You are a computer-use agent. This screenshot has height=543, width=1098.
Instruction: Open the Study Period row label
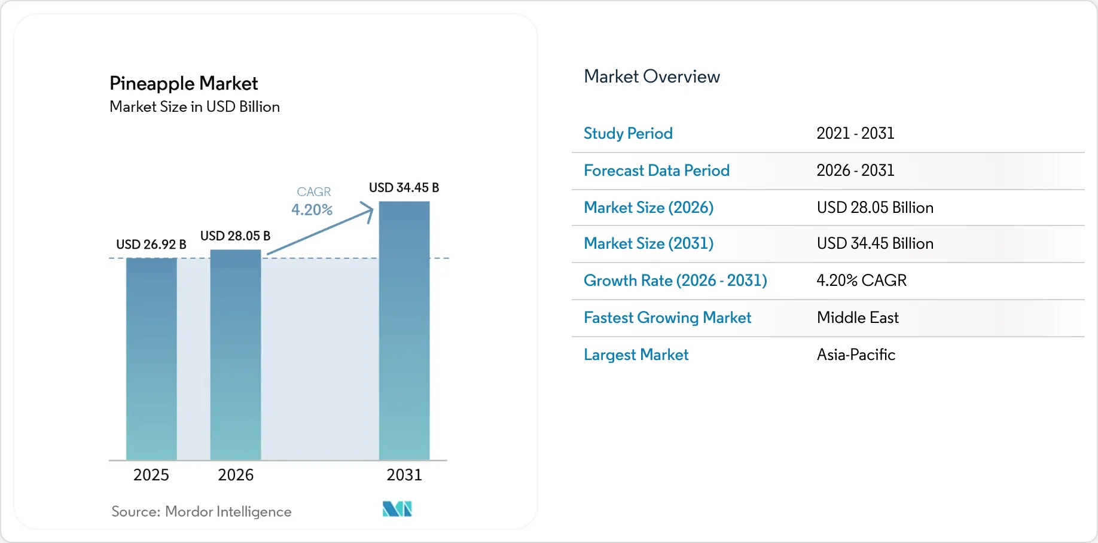click(628, 133)
